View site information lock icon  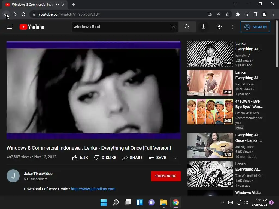(34, 14)
